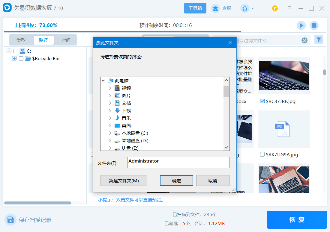Image resolution: width=330 pixels, height=232 pixels.
Task: Expand the $Recycle.Bin tree node
Action: click(14, 59)
